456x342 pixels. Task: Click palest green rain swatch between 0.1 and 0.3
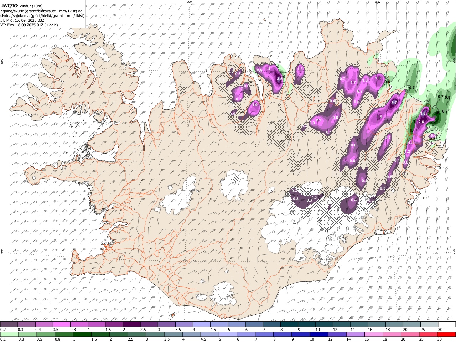tap(10, 334)
